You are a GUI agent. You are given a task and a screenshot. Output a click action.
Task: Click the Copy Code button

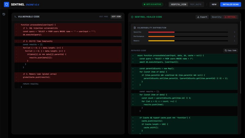point(230,51)
